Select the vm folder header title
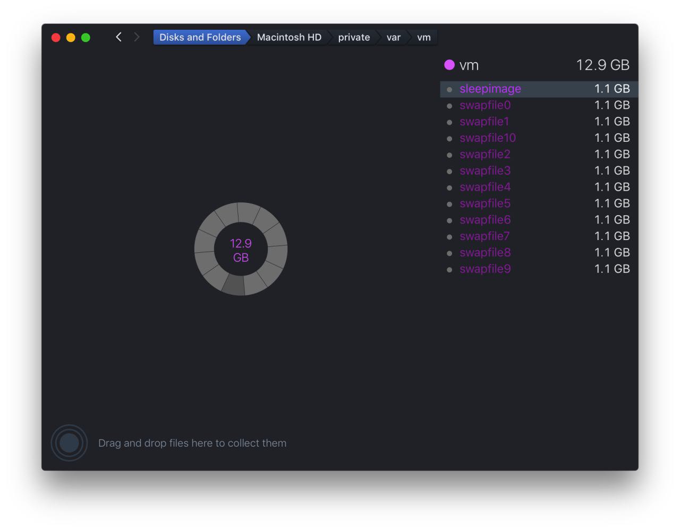 coord(469,65)
